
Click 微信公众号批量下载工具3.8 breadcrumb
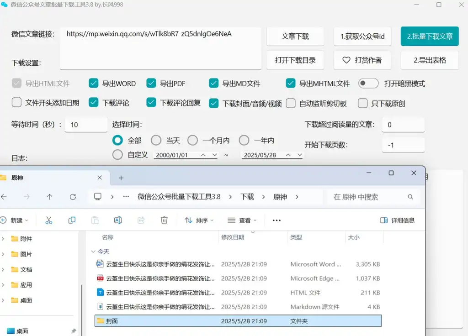179,197
